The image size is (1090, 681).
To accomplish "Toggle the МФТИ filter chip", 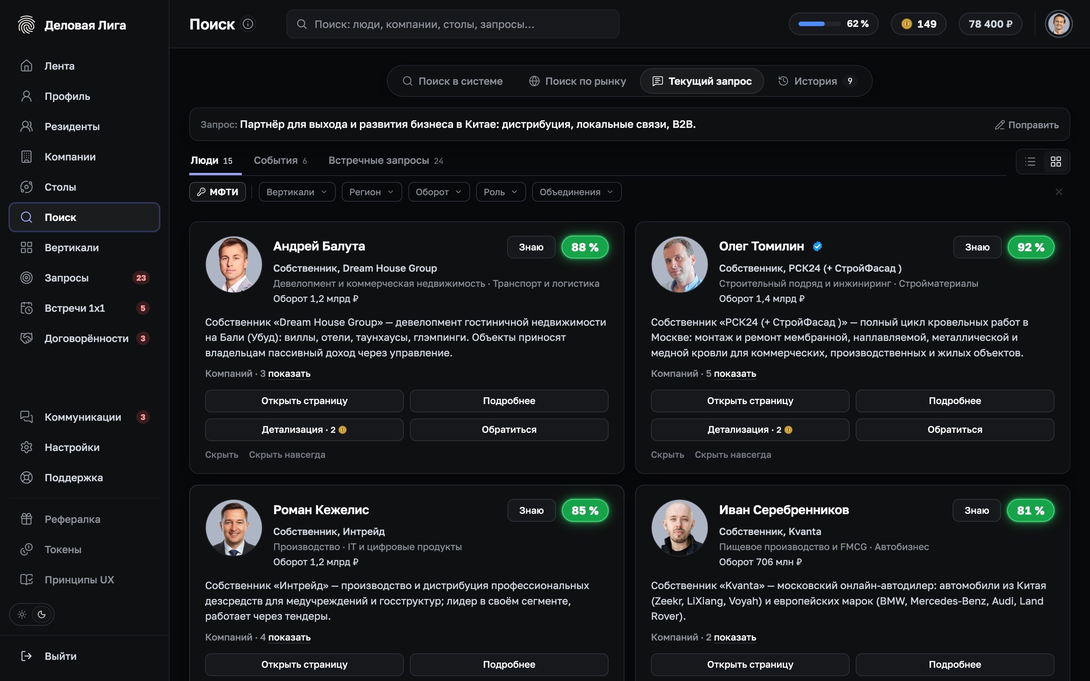I will (218, 192).
